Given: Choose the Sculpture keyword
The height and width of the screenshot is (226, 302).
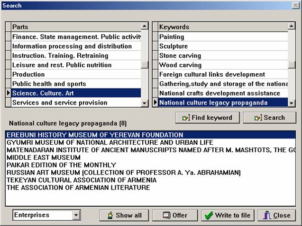Looking at the screenshot, I should pyautogui.click(x=174, y=46).
